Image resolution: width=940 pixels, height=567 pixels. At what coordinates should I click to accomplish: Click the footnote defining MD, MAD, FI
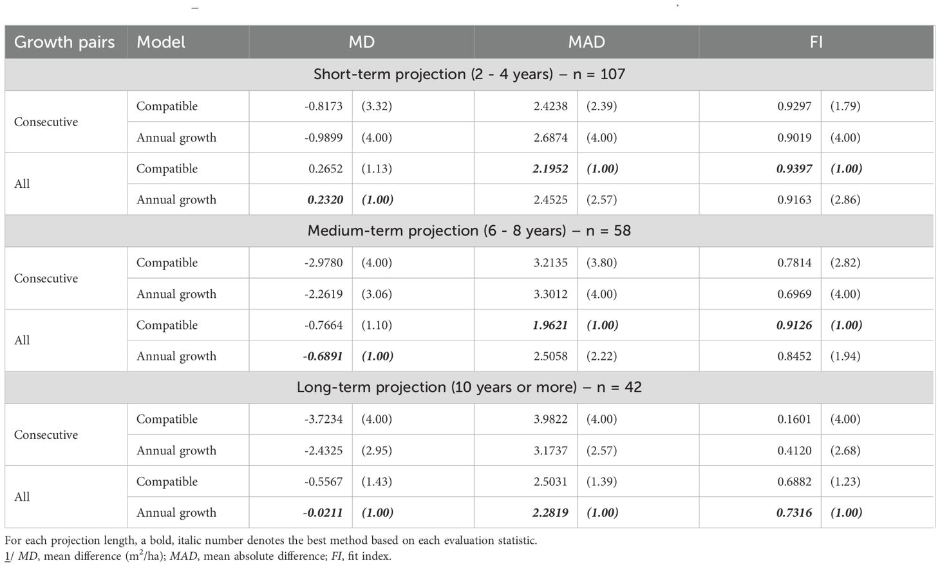198,555
